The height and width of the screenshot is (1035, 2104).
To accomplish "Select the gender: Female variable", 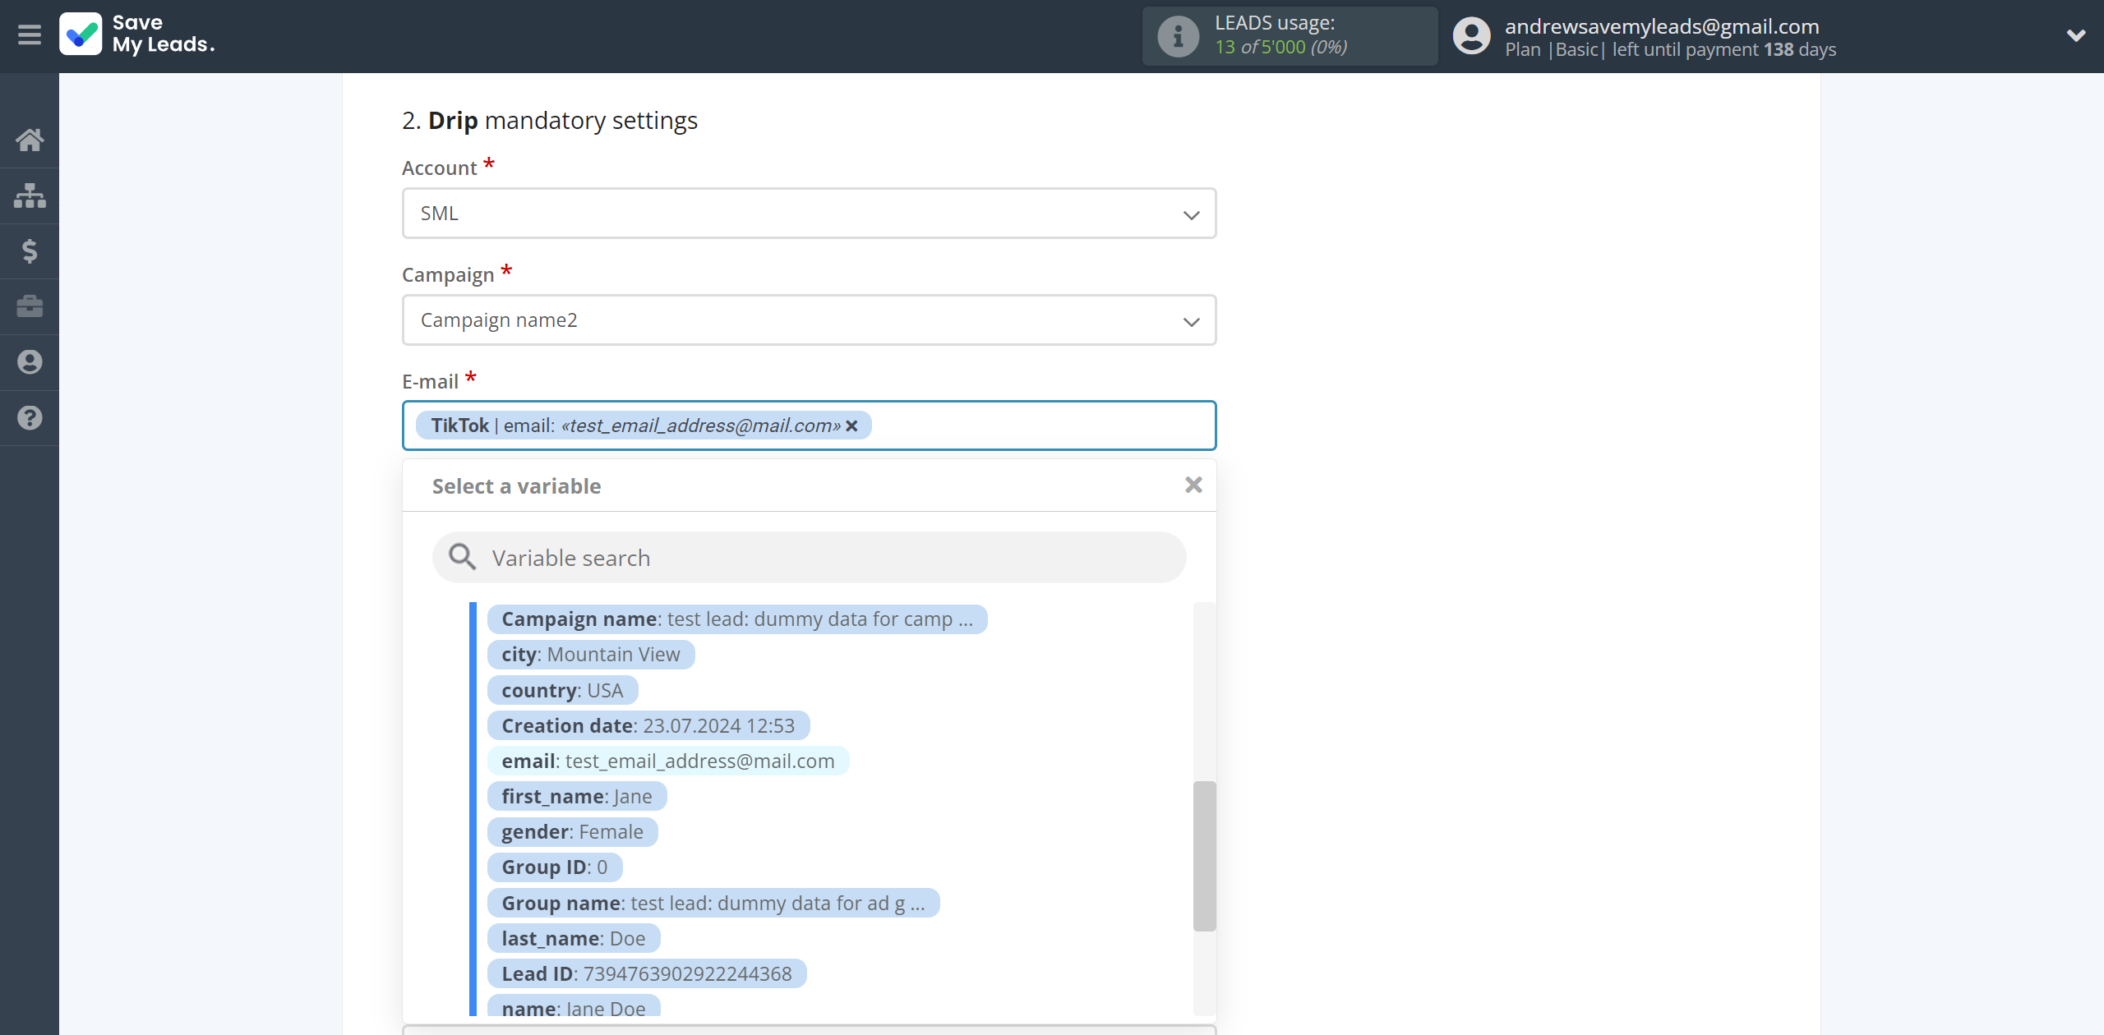I will (x=573, y=832).
